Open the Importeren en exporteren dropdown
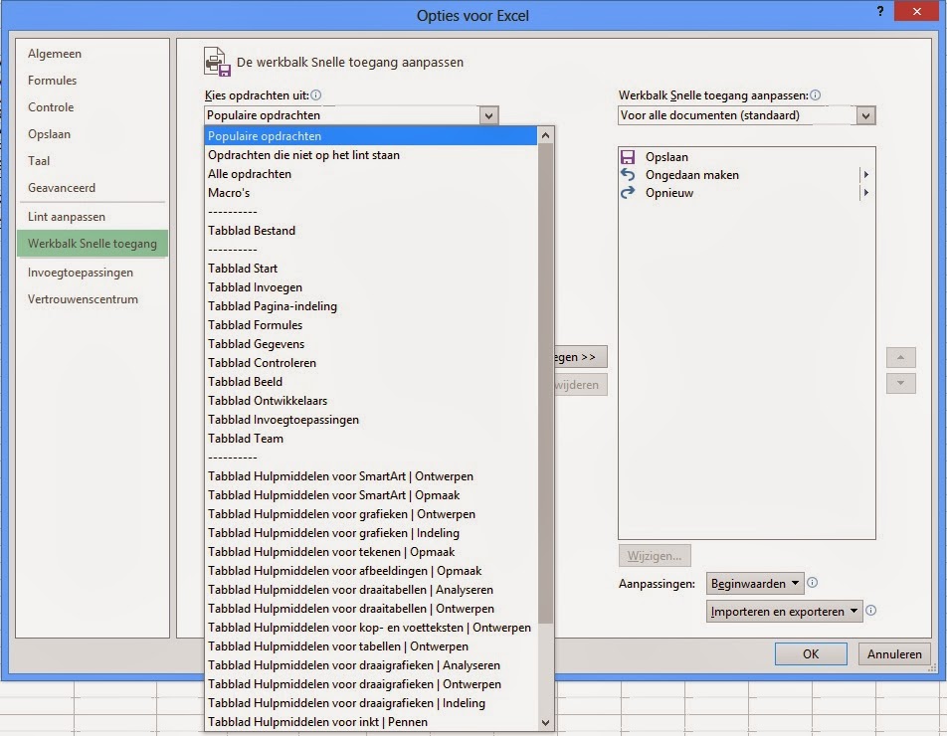947x736 pixels. click(783, 612)
